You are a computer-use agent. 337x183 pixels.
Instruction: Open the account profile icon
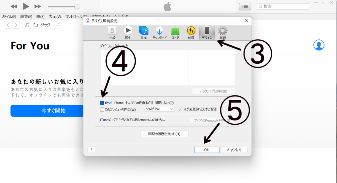[x=319, y=45]
